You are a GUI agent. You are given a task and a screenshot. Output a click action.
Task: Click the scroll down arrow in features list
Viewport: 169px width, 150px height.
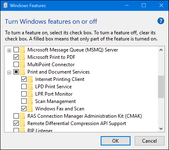tap(161, 129)
